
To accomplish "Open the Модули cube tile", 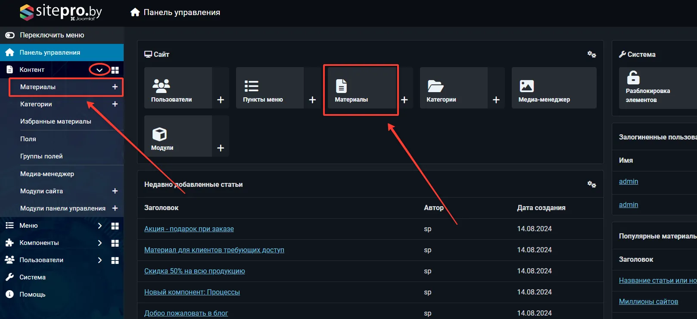I will [178, 136].
